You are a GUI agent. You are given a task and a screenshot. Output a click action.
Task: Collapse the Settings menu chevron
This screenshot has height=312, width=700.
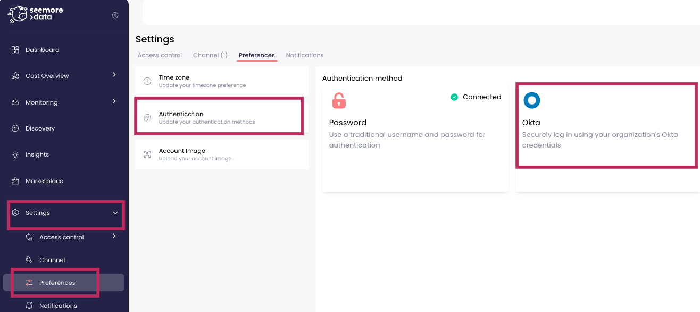click(115, 213)
